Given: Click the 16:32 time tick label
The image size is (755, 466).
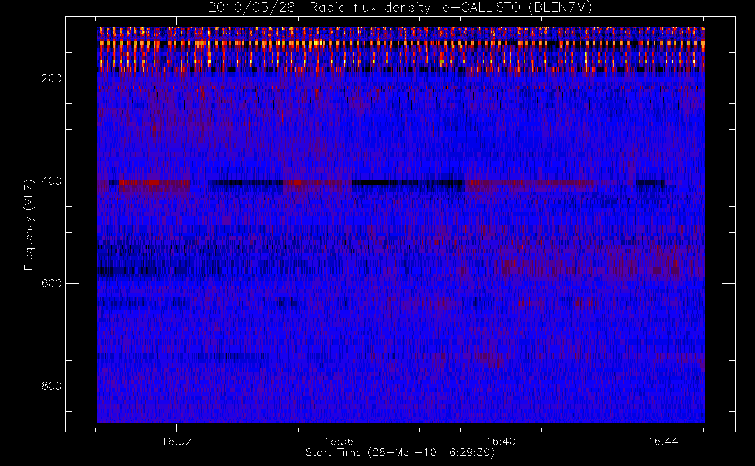Looking at the screenshot, I should tap(177, 441).
